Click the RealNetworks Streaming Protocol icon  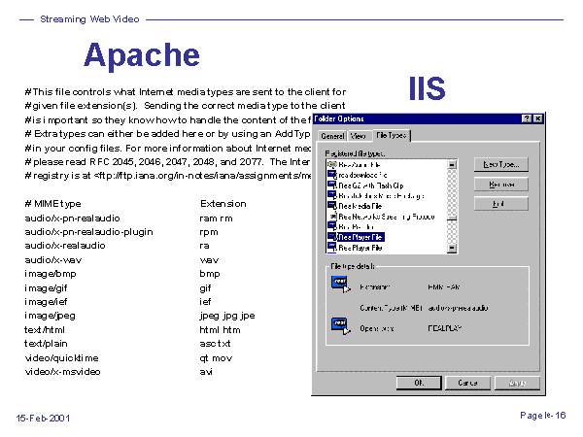pyautogui.click(x=332, y=217)
